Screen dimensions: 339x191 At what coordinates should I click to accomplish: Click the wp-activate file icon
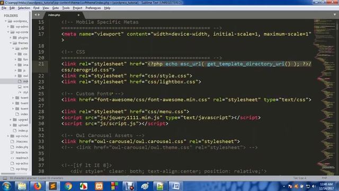[x=12, y=163]
